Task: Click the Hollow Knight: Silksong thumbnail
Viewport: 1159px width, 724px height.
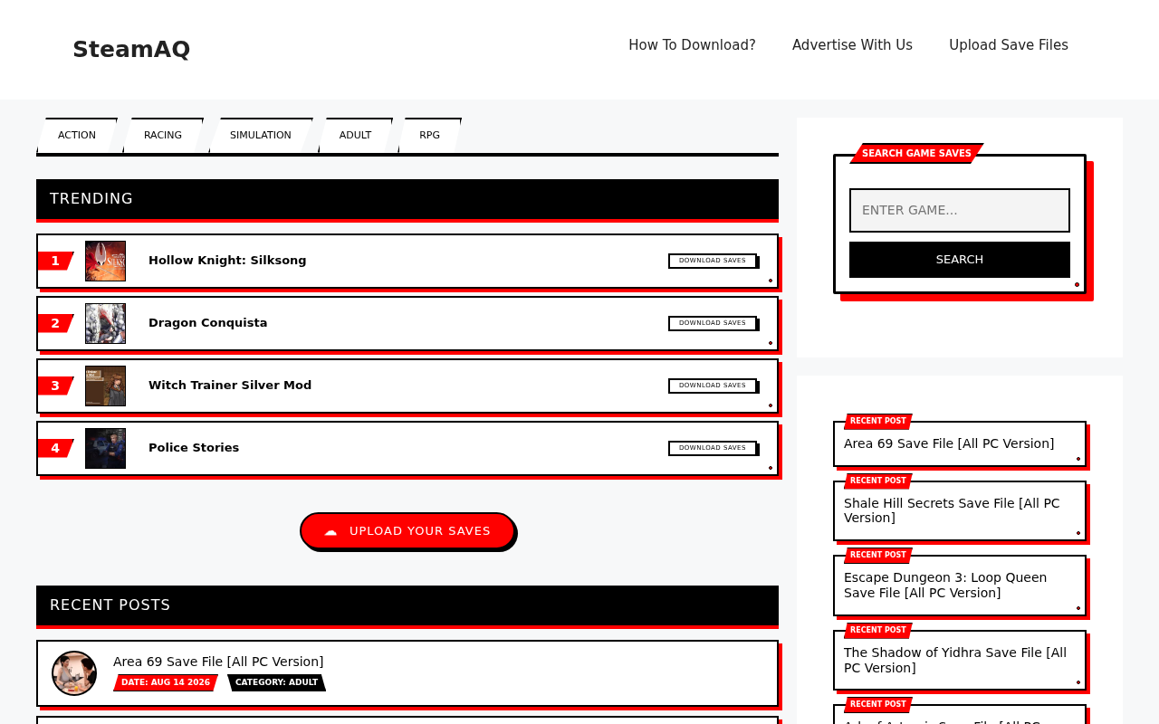Action: [105, 261]
